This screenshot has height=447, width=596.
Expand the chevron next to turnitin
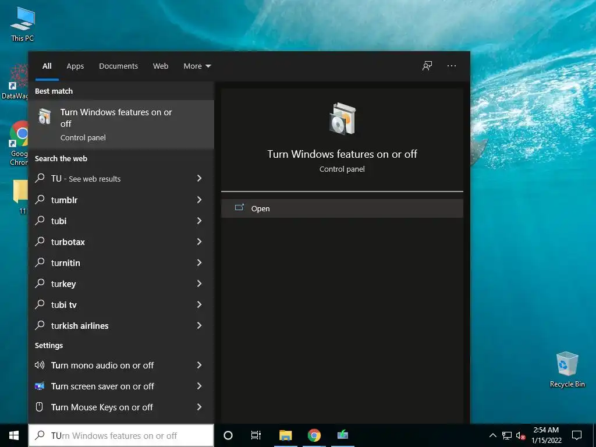click(199, 262)
